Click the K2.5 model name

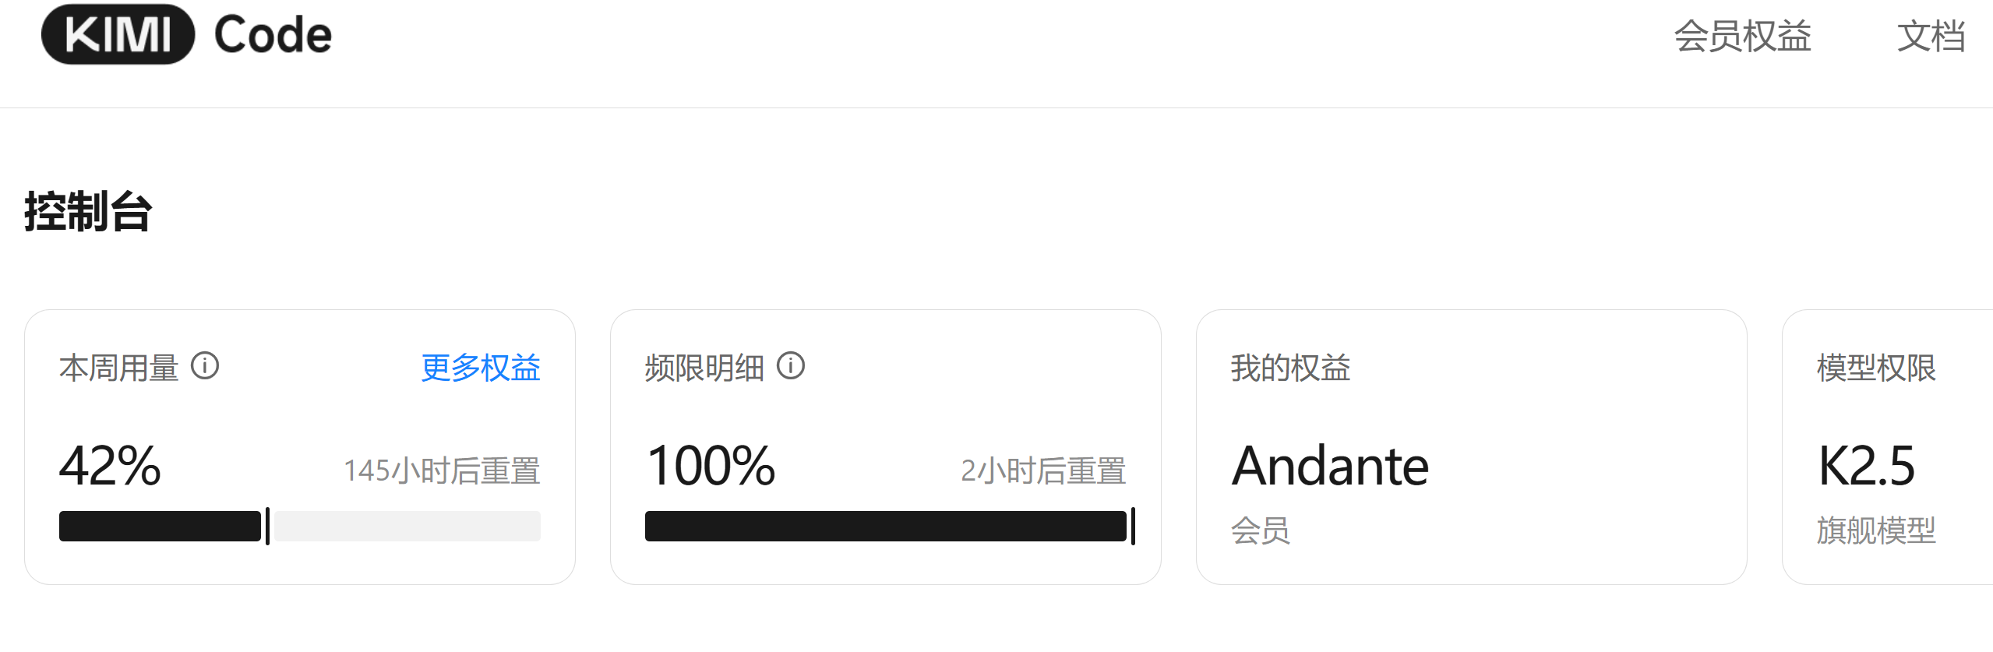tap(1867, 466)
